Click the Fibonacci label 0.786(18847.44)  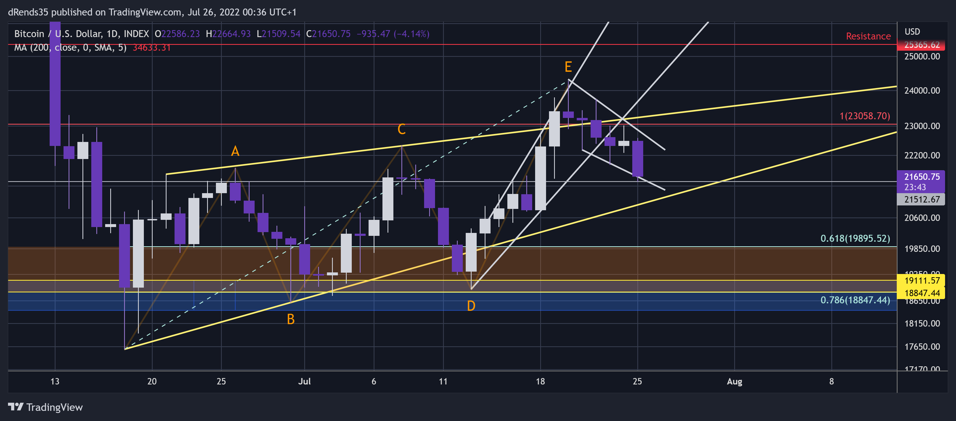click(x=855, y=300)
